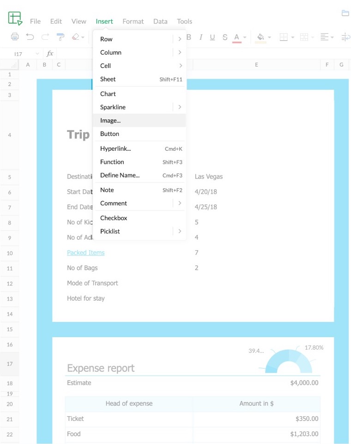Toggle Bold formatting
The height and width of the screenshot is (444, 351).
pos(188,37)
